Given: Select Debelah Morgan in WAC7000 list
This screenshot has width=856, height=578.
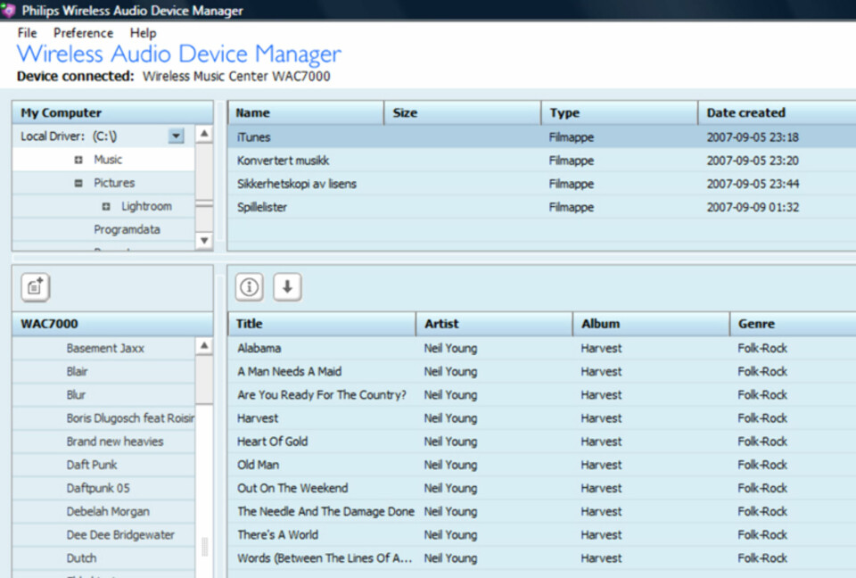Looking at the screenshot, I should 103,512.
